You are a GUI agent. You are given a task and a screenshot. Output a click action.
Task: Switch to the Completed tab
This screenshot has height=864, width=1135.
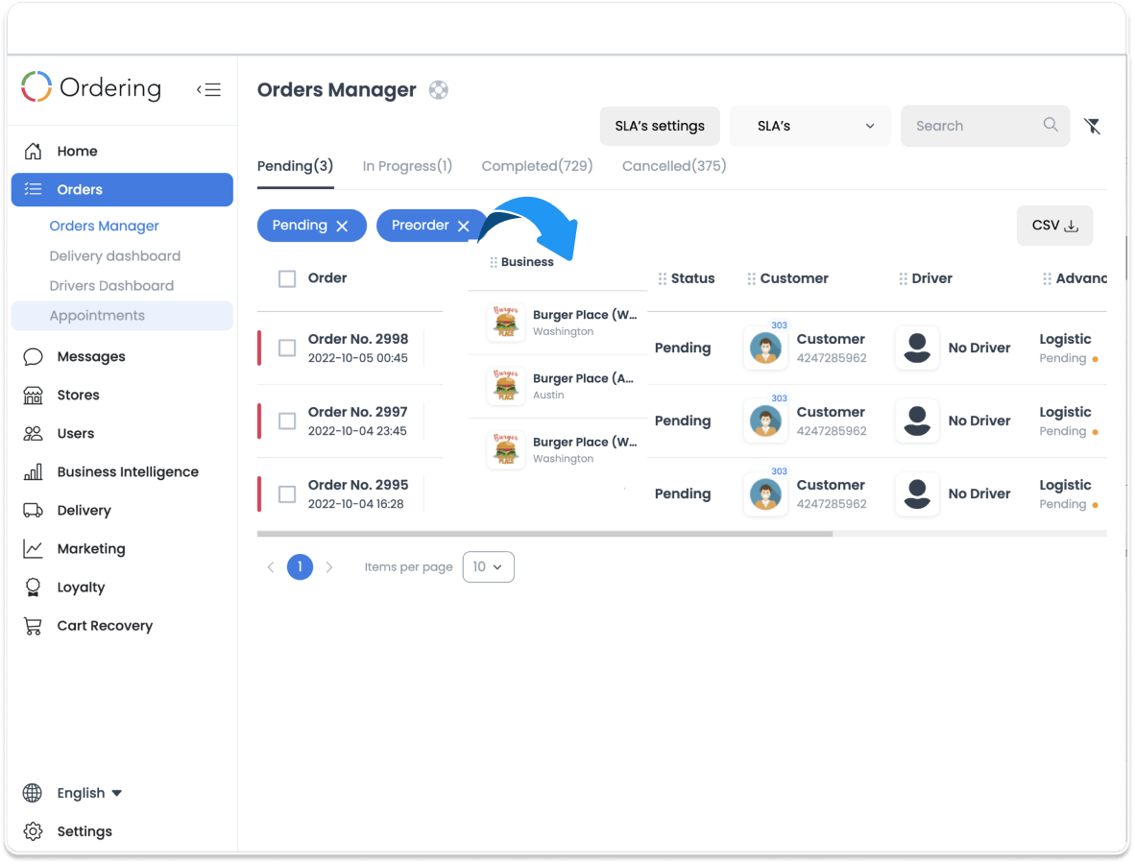point(537,166)
